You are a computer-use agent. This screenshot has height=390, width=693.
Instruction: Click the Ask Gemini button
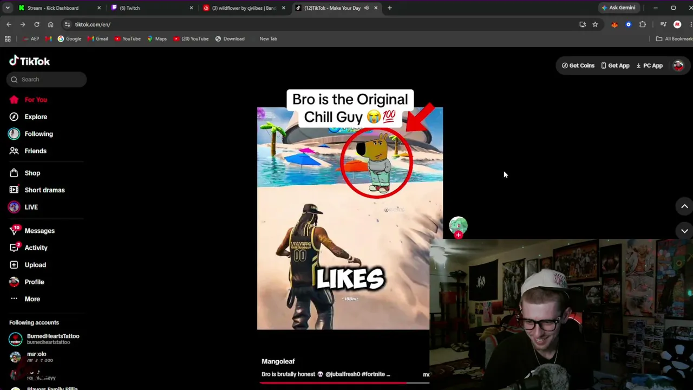[618, 8]
